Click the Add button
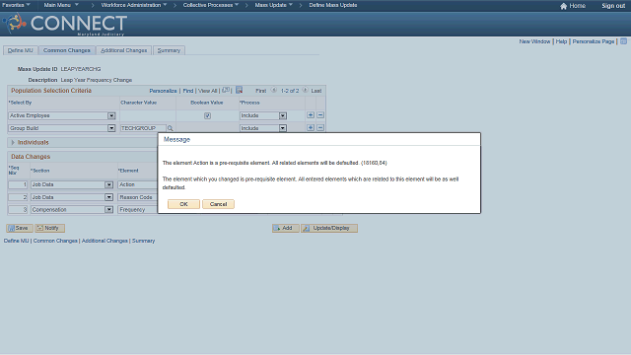The height and width of the screenshot is (355, 631). tap(285, 228)
